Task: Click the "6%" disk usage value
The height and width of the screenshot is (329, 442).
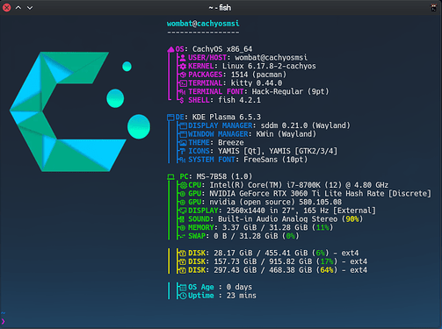Action: tap(321, 253)
